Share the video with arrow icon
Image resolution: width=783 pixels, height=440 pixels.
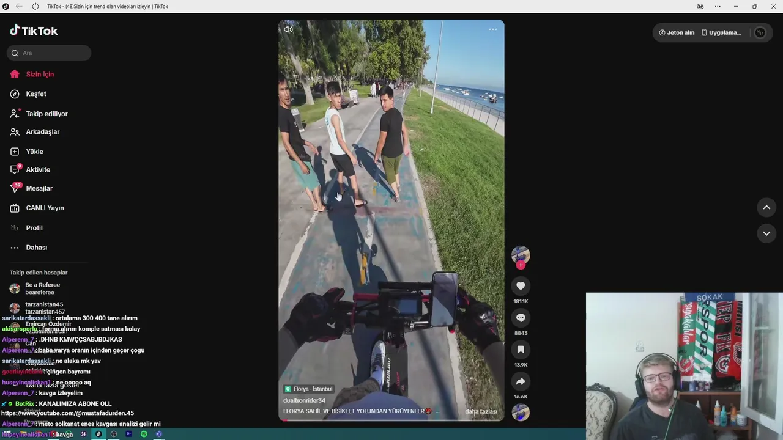tap(521, 381)
